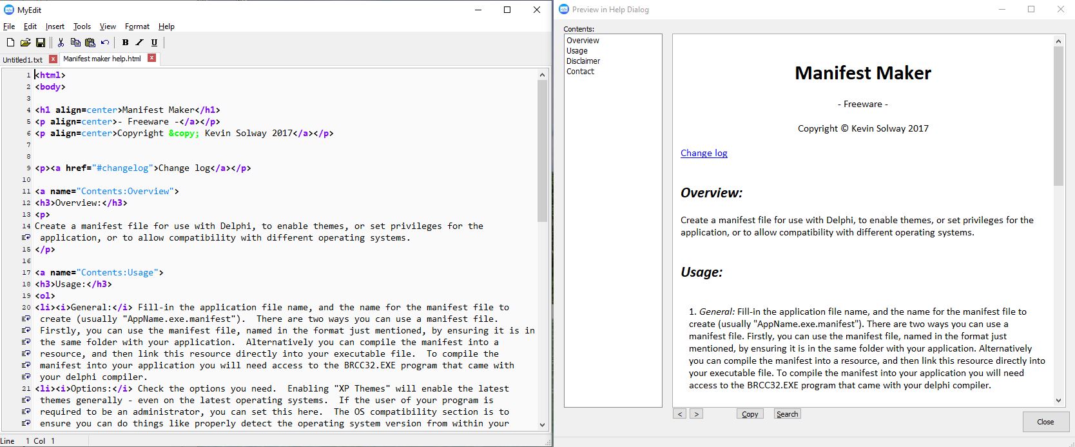The height and width of the screenshot is (447, 1075).
Task: Open a file using the folder icon
Action: coord(25,43)
